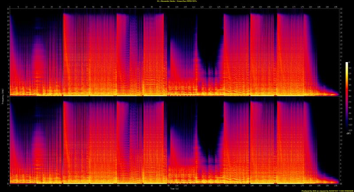The height and width of the screenshot is (192, 354).
Task: Click the dBFS color scale bar
Action: click(347, 96)
